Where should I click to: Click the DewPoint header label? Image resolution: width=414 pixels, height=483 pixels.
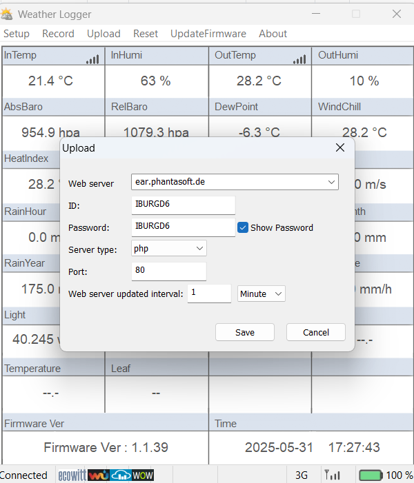point(236,107)
